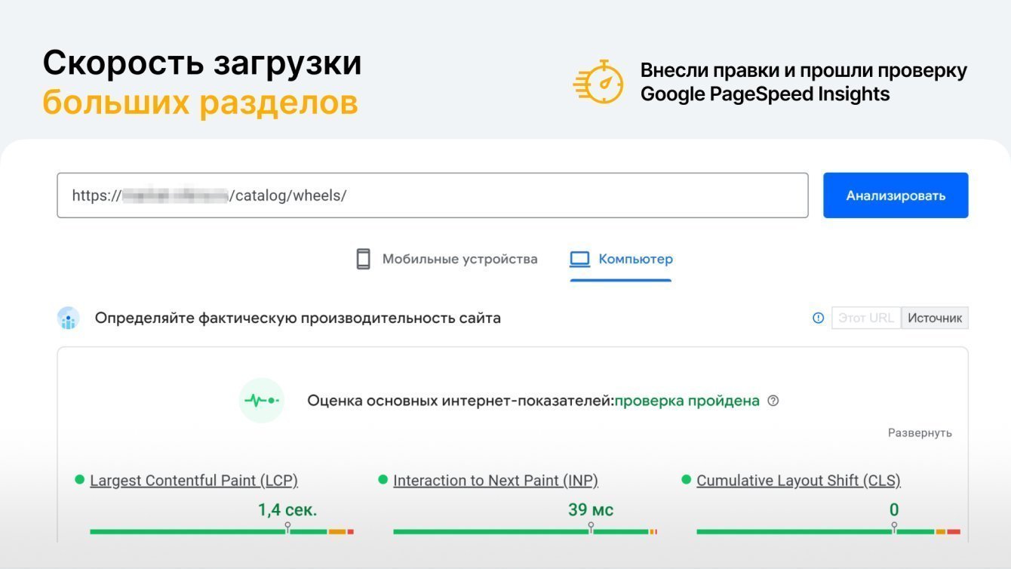Click the LCP distribution bar marker
This screenshot has height=569, width=1011.
pyautogui.click(x=287, y=527)
